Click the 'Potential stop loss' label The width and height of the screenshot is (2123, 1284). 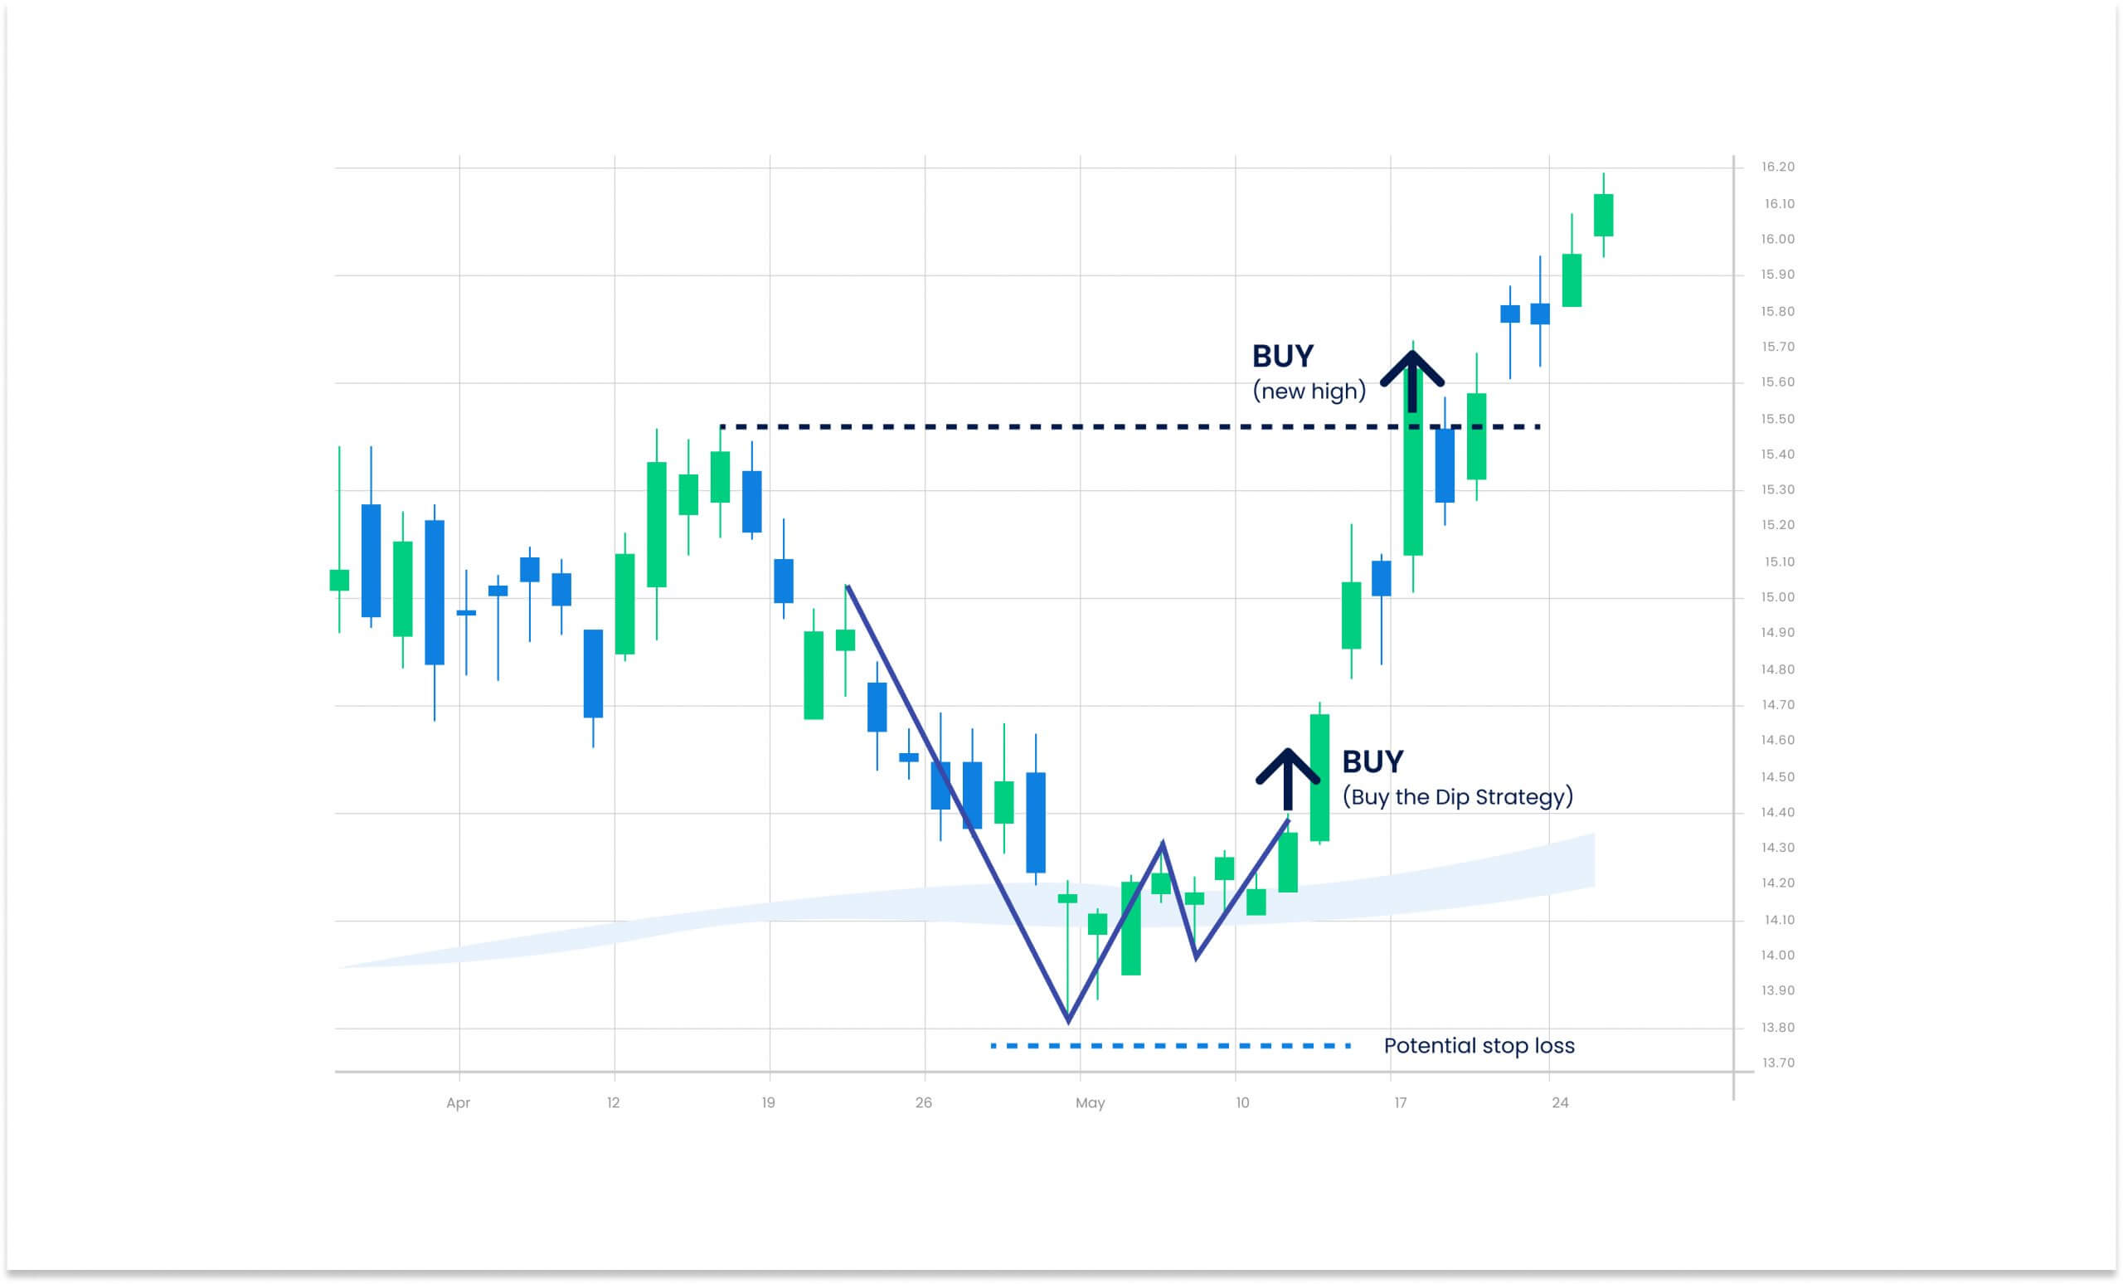click(1479, 1045)
